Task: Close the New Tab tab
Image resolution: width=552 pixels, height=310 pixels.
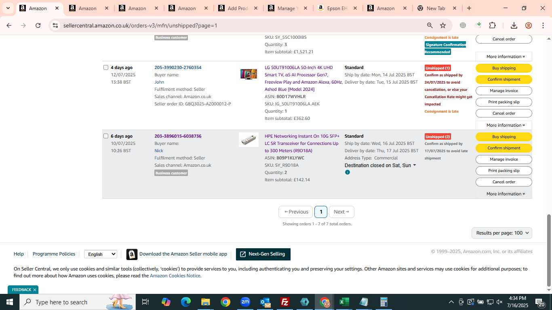Action: point(455,8)
